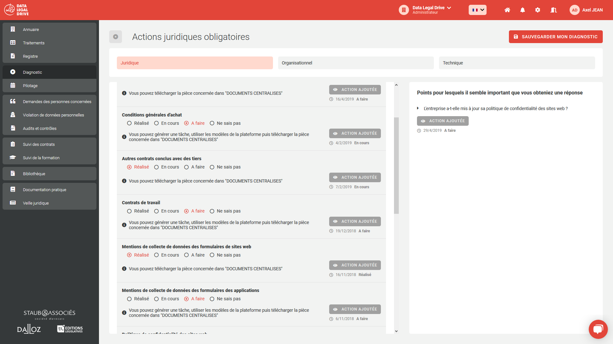Click the Data Legal Drive logo
613x344 pixels.
[x=17, y=10]
